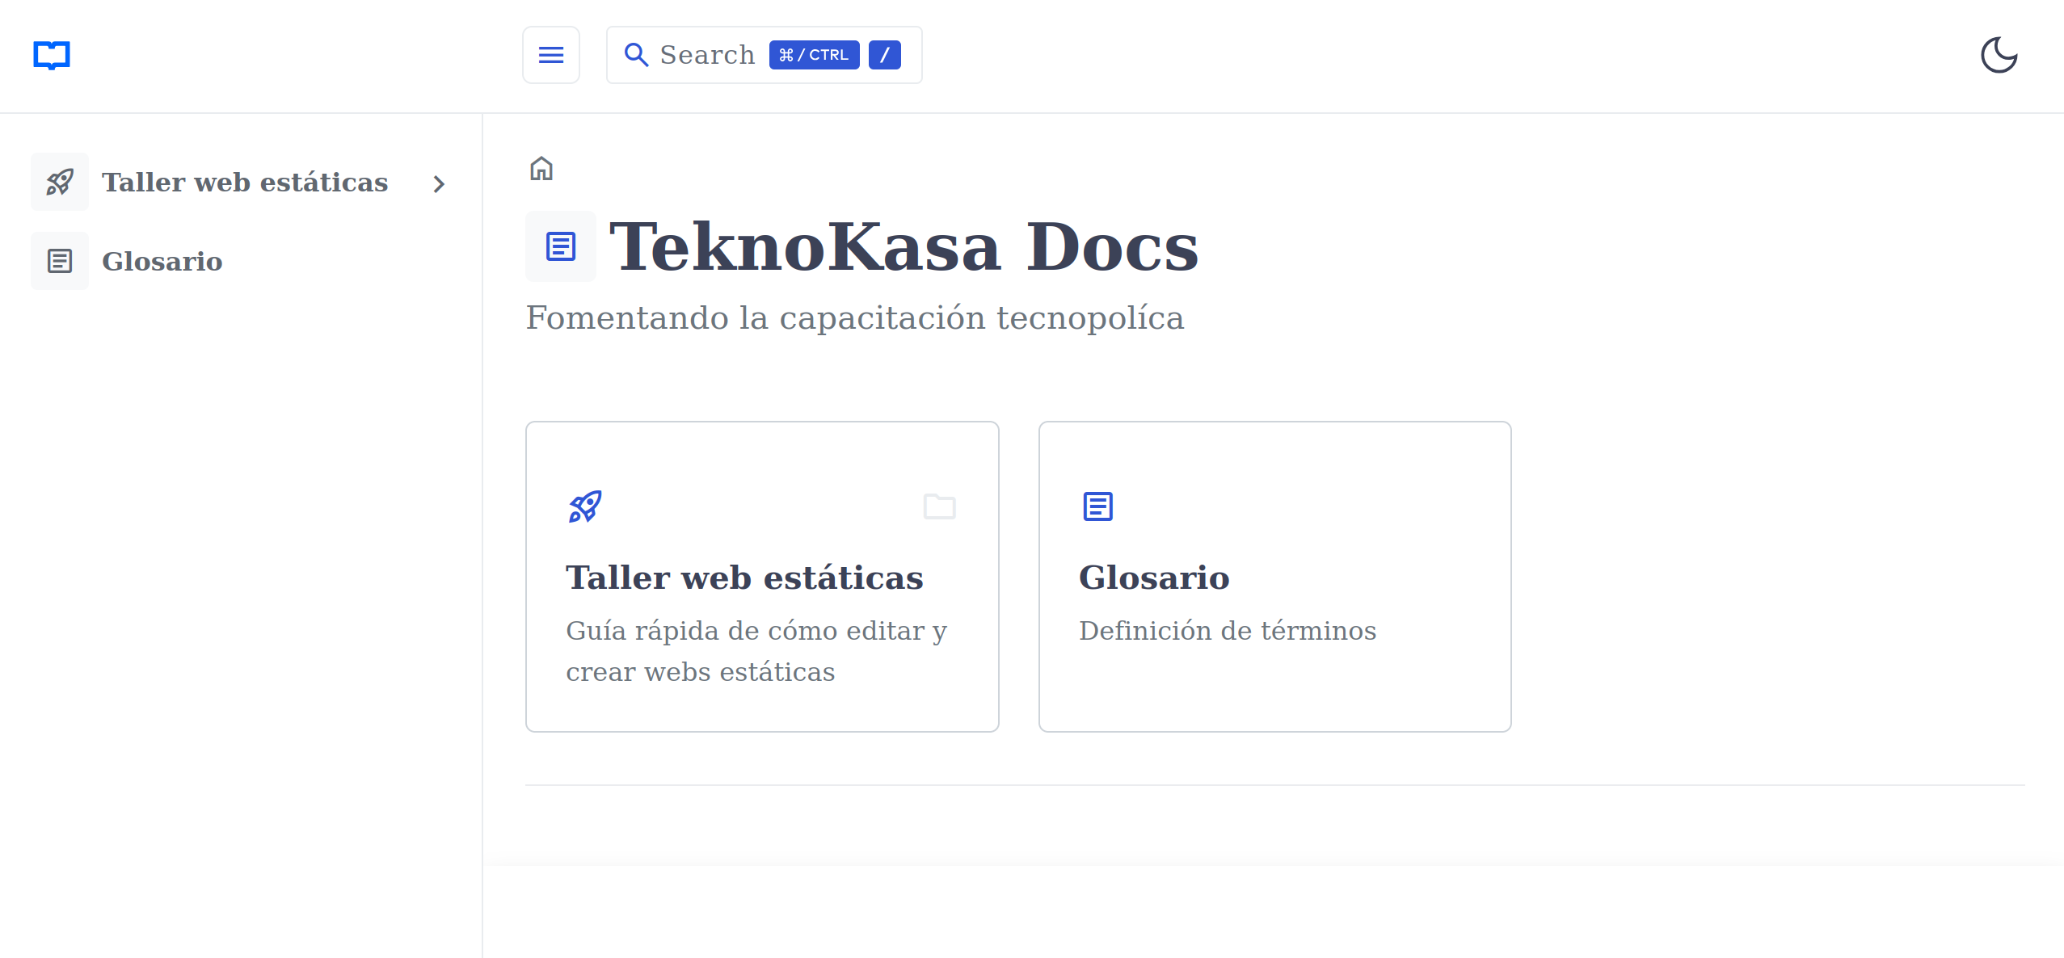The height and width of the screenshot is (958, 2064).
Task: Expand Taller web estáticas chevron
Action: pyautogui.click(x=439, y=184)
